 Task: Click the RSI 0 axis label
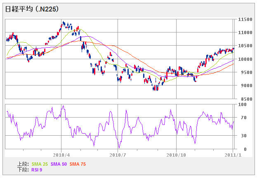[245, 149]
